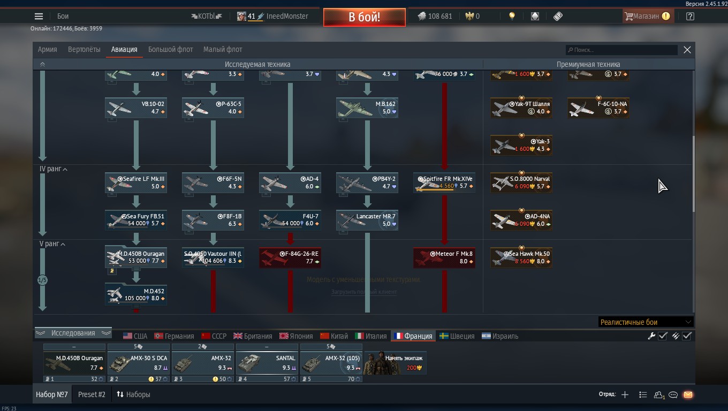728x411 pixels.
Task: Select the Sea Fury FB.51 aircraft
Action: (x=136, y=220)
